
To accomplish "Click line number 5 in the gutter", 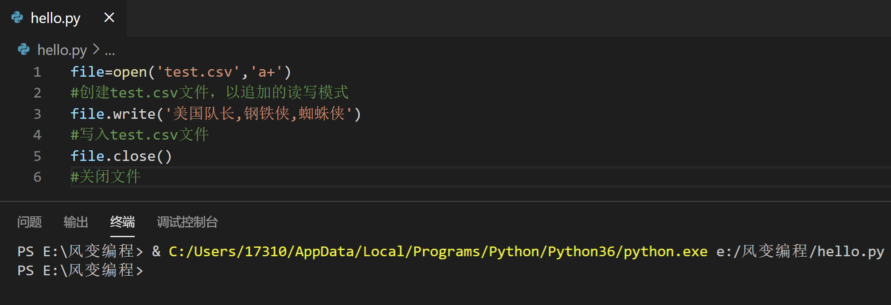I will (37, 156).
